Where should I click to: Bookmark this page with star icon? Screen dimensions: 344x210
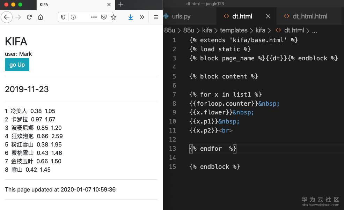pyautogui.click(x=114, y=17)
